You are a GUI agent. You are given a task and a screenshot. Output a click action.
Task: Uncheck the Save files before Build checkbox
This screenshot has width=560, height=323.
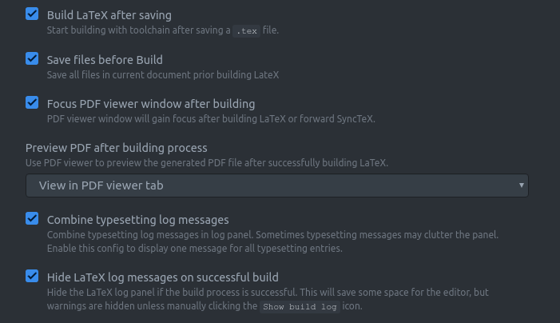click(32, 59)
